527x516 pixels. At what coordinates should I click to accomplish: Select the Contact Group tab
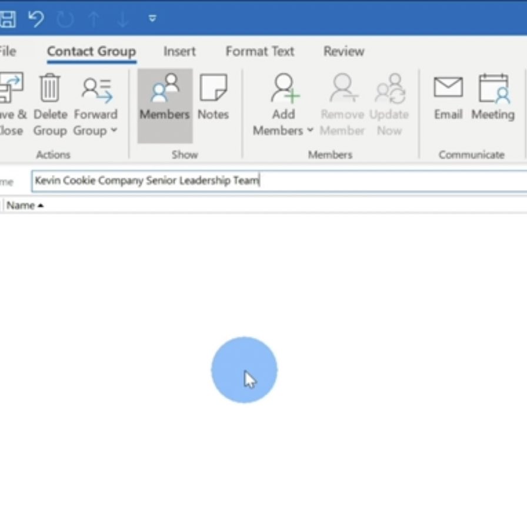(91, 51)
